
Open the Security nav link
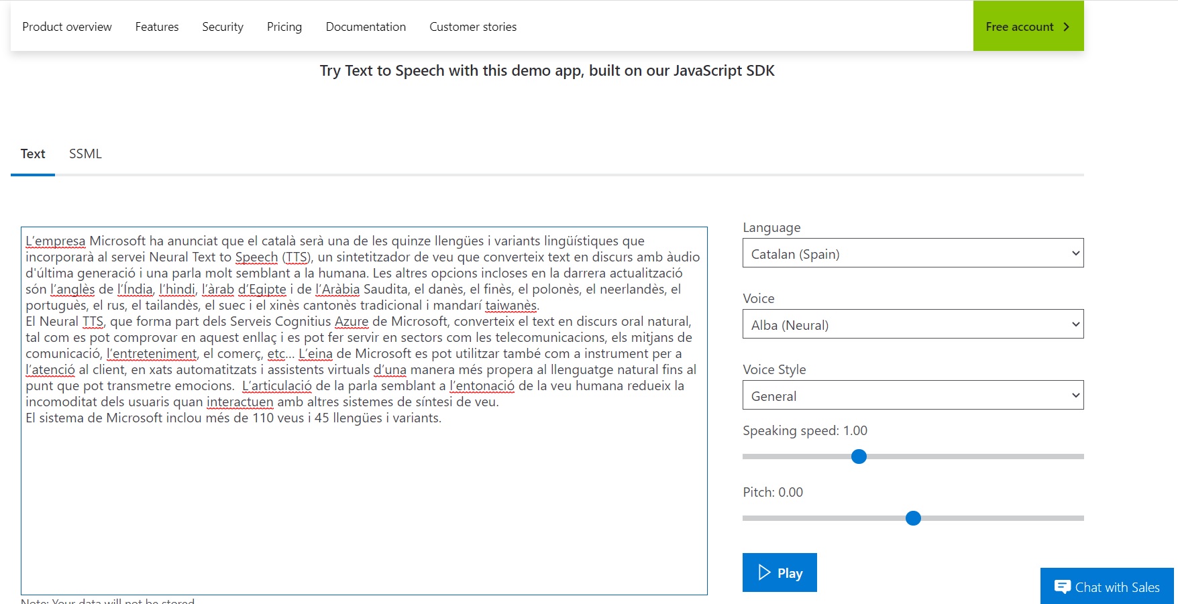click(x=223, y=27)
